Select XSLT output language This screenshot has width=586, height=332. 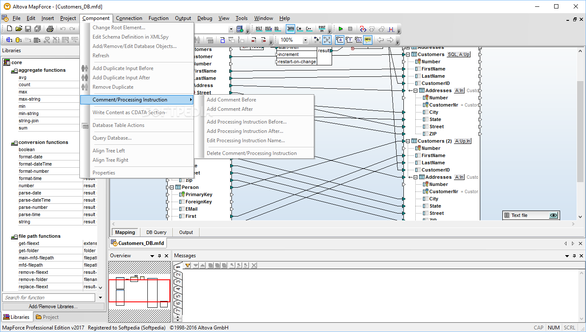(259, 28)
